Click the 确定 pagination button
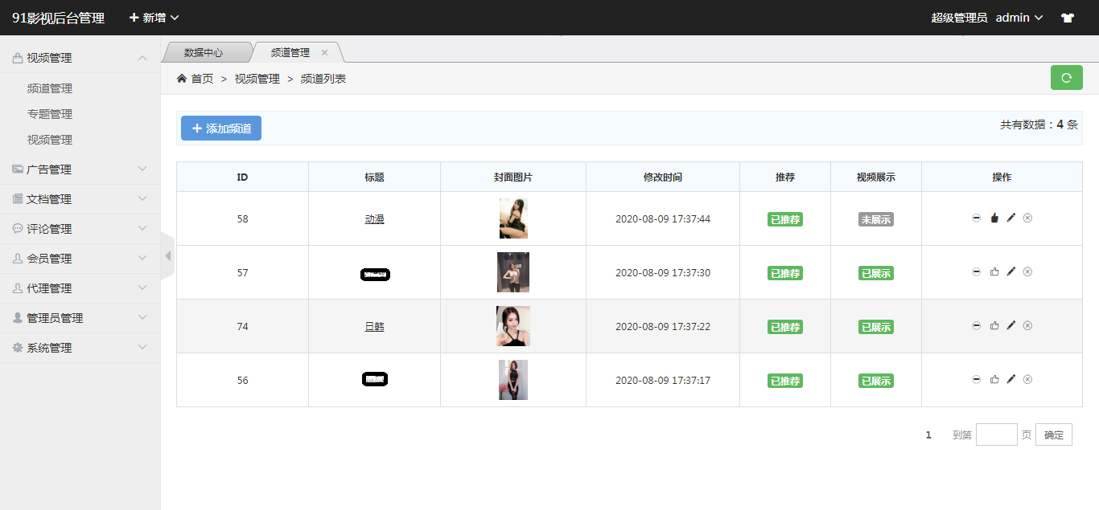 [1053, 435]
